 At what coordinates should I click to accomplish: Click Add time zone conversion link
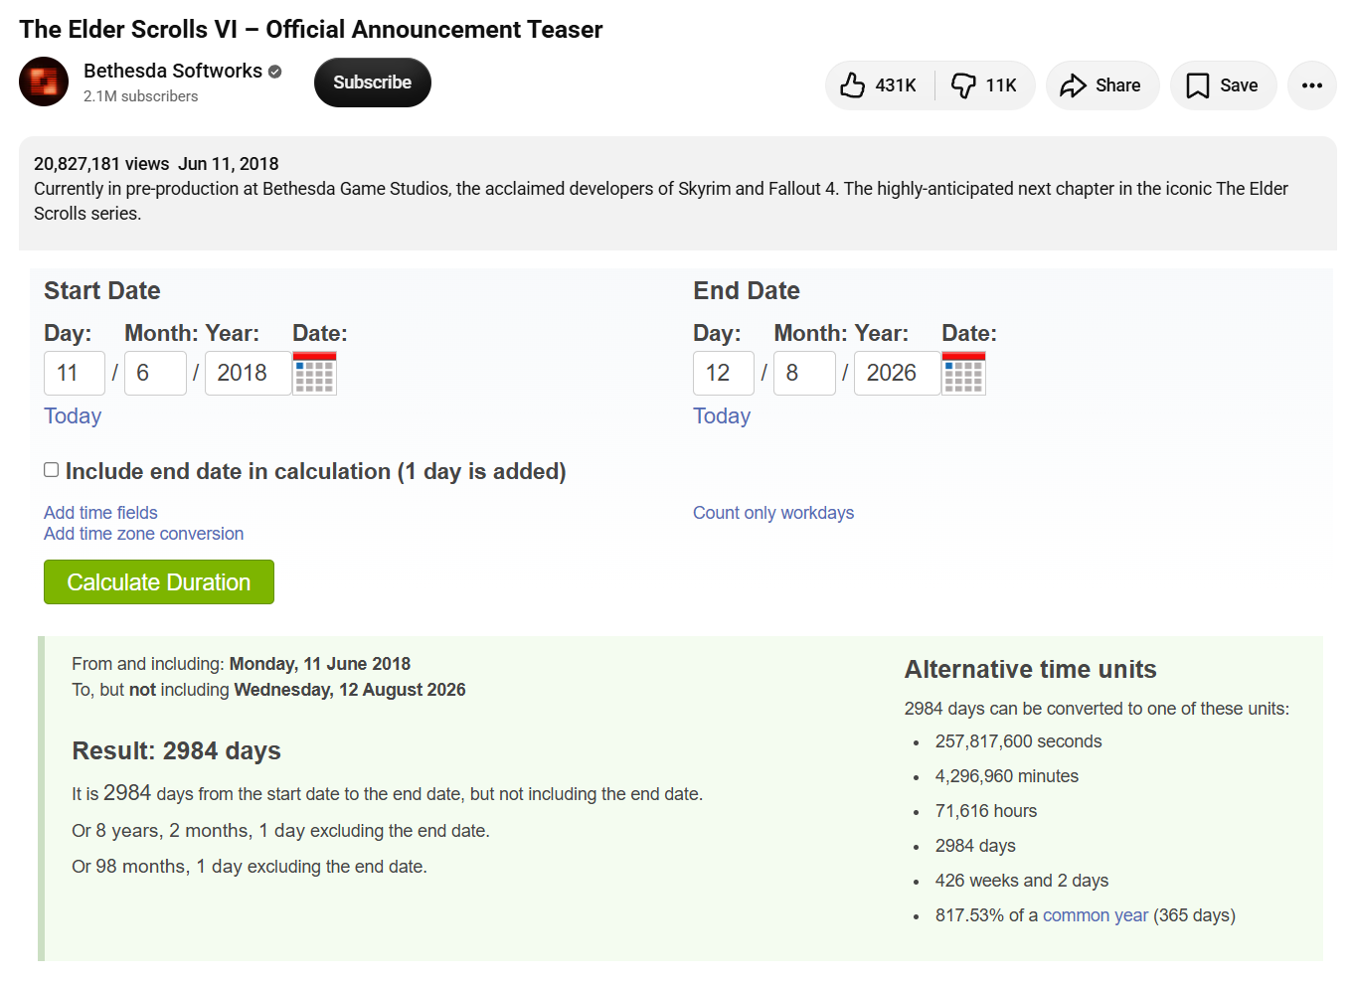(143, 534)
